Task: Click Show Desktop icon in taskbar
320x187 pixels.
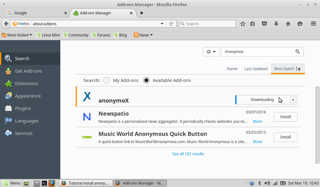Action: pyautogui.click(x=26, y=183)
